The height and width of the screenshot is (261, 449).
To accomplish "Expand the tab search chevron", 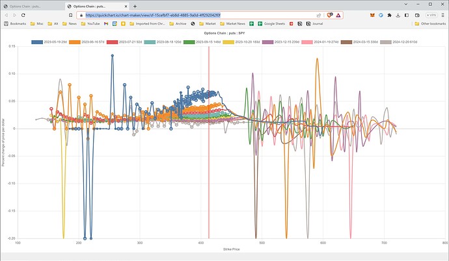I will tap(406, 5).
